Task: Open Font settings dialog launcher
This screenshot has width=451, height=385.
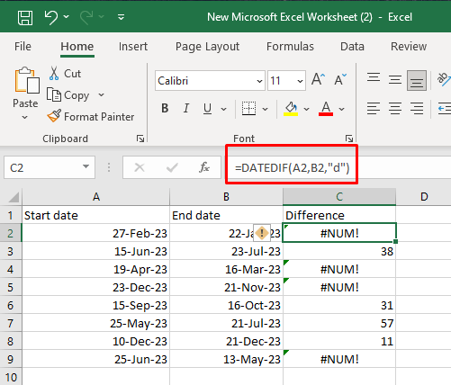Action: click(x=348, y=139)
